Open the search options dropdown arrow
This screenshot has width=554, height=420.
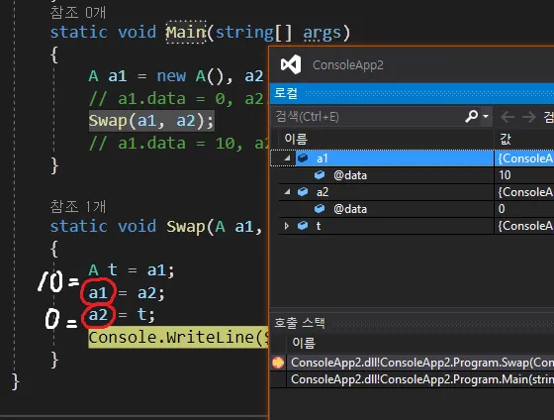coord(486,116)
